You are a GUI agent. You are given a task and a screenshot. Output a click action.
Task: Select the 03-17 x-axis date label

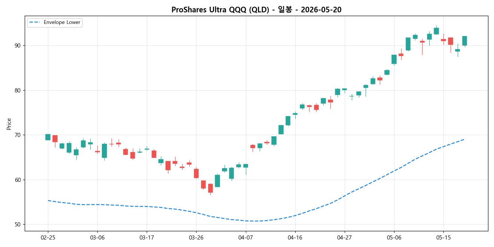(147, 238)
